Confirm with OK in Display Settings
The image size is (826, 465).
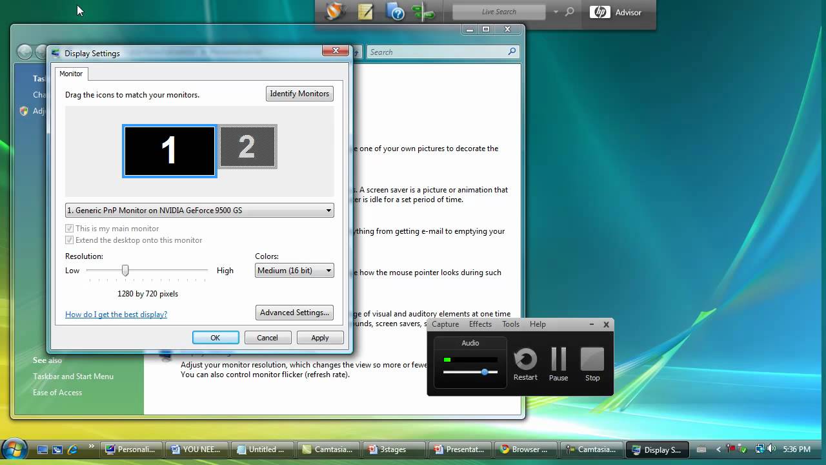click(x=216, y=338)
